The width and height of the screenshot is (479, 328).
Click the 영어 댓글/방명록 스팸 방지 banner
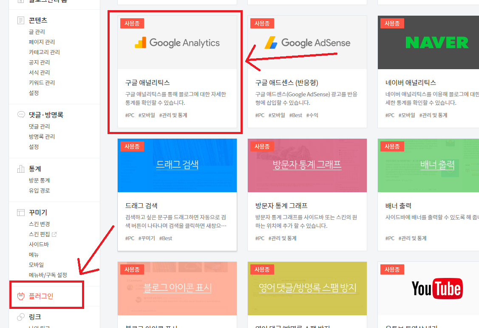[x=307, y=288]
